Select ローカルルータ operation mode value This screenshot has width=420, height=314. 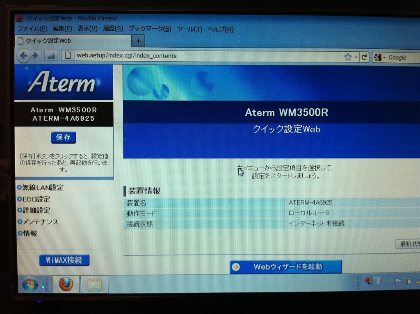pos(309,213)
